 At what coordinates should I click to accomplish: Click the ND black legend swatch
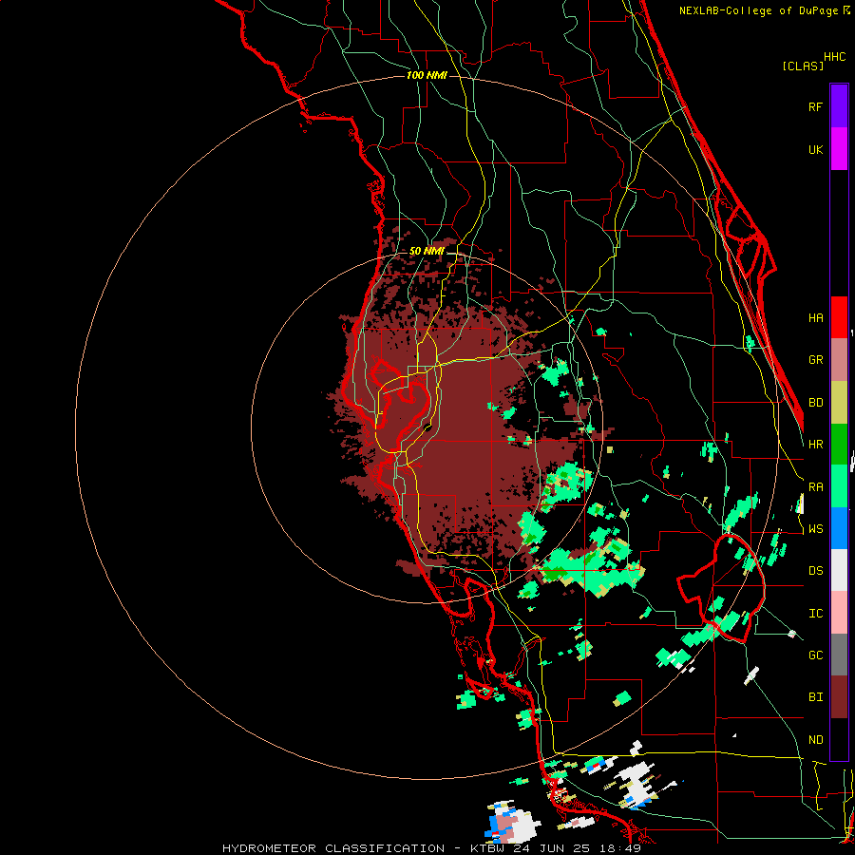(839, 739)
